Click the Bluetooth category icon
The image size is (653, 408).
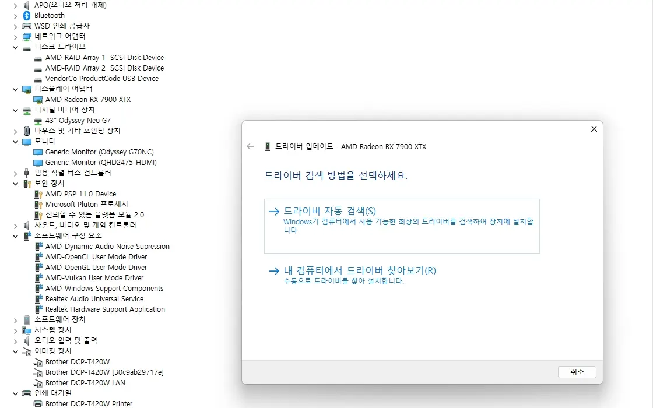point(27,15)
